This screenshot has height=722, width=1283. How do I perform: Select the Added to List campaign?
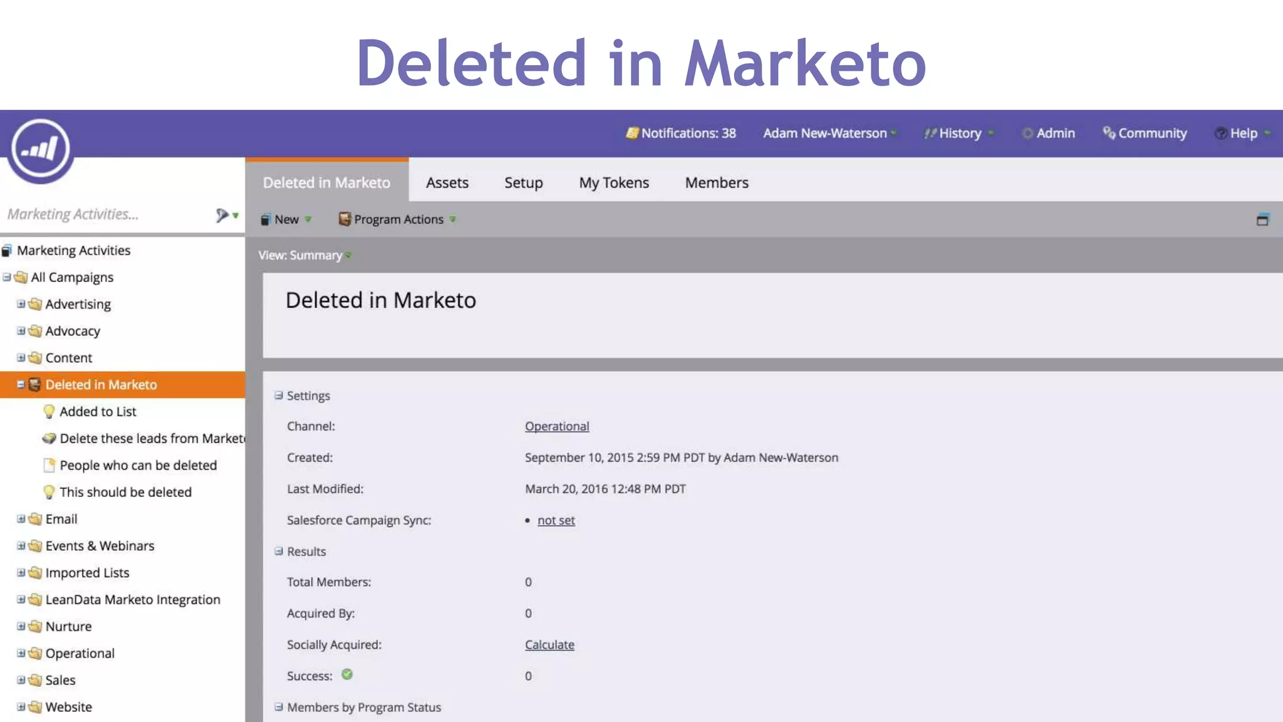click(x=98, y=412)
